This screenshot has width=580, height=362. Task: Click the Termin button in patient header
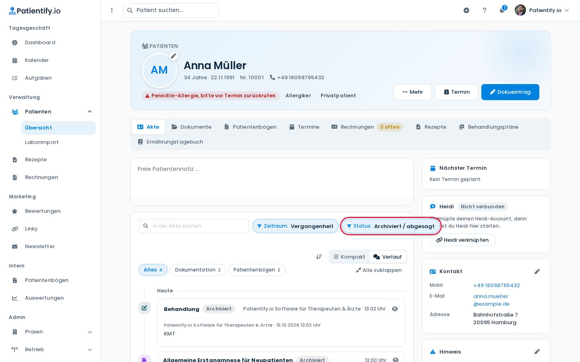[x=456, y=92]
